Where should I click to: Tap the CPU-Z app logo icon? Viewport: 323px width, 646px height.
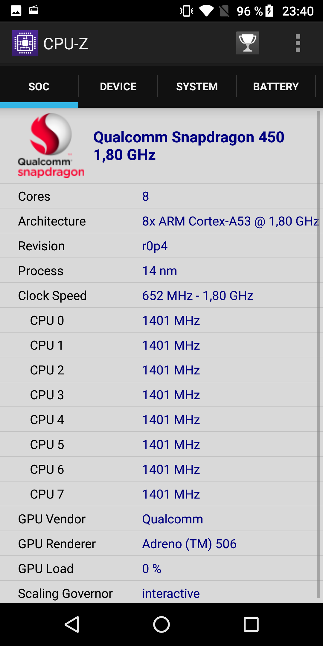coord(25,43)
